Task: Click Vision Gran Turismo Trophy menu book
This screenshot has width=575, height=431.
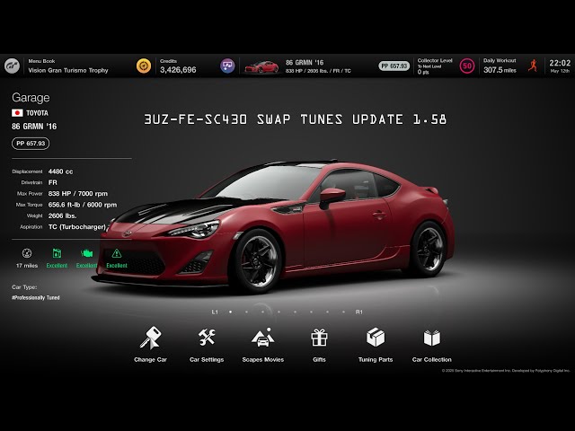Action: (68, 70)
